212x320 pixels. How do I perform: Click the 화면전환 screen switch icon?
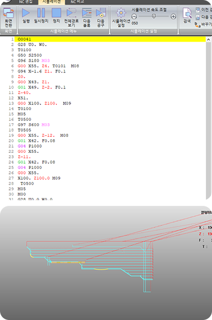click(9, 17)
